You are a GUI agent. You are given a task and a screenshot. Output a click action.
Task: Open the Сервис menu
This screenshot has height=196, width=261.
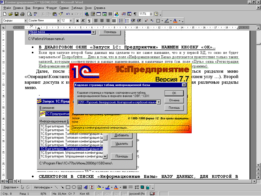pyautogui.click(x=64, y=8)
